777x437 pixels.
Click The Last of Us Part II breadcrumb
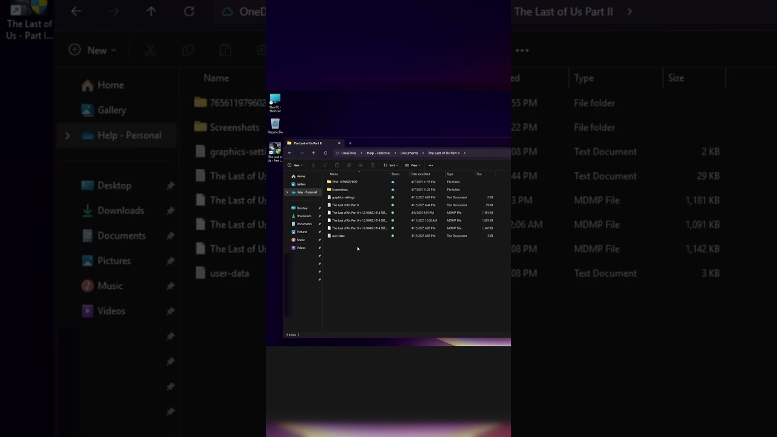[444, 153]
